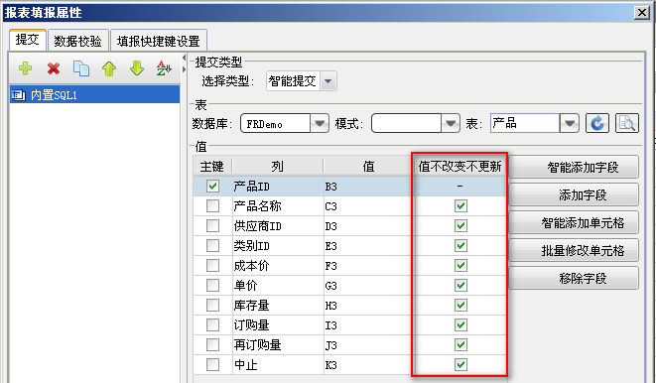Click the copy item icon

[81, 68]
